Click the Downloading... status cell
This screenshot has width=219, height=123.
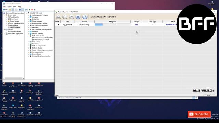tap(85, 25)
